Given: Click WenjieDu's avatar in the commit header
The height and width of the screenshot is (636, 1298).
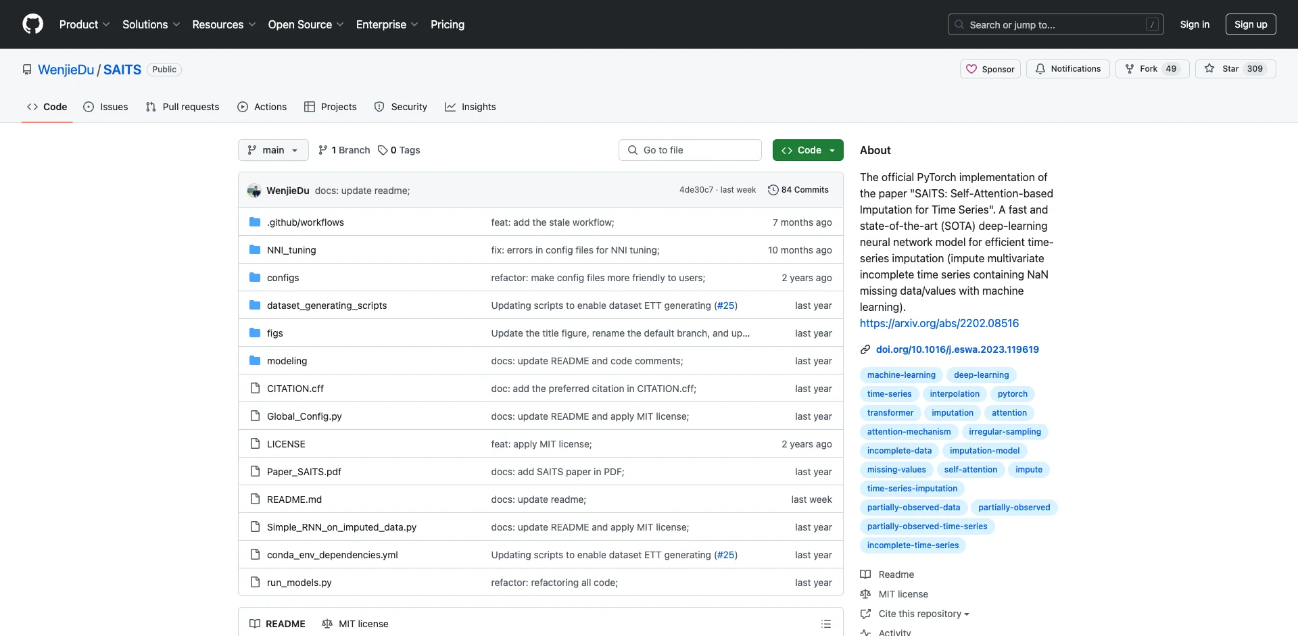Looking at the screenshot, I should (x=254, y=191).
